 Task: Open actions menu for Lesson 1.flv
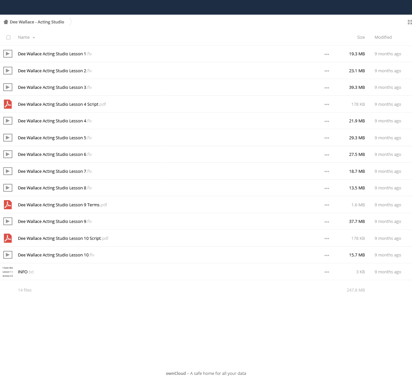327,54
